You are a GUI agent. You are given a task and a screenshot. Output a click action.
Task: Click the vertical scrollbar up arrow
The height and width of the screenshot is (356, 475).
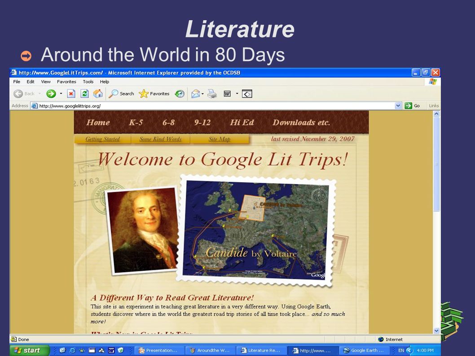click(436, 114)
